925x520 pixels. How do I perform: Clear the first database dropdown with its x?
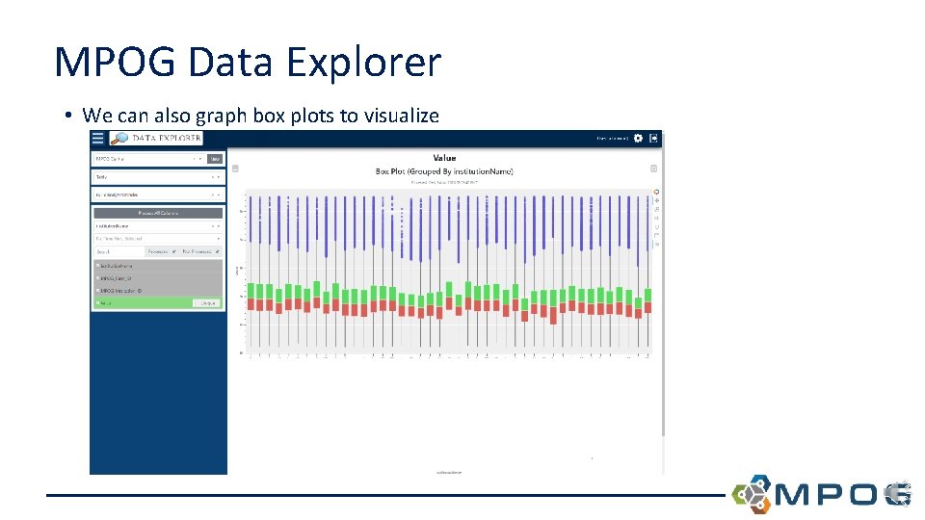point(194,159)
